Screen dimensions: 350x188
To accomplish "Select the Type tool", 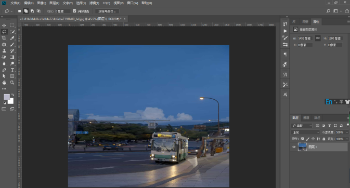I will click(12, 70).
